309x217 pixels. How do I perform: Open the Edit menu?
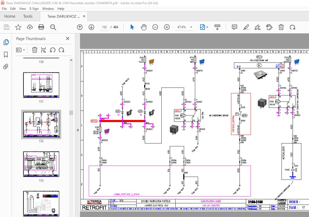13,9
